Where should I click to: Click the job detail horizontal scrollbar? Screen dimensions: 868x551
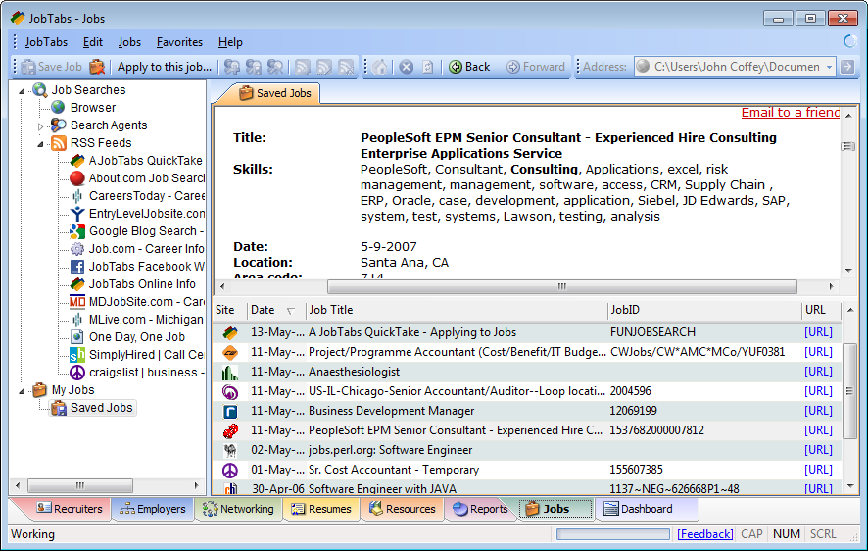pyautogui.click(x=562, y=287)
